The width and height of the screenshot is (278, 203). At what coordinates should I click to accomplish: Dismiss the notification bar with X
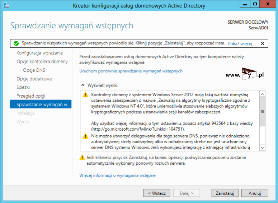tap(263, 43)
